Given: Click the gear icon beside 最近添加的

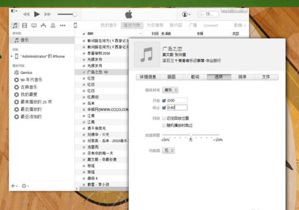Looking at the screenshot, I should click(16, 116).
